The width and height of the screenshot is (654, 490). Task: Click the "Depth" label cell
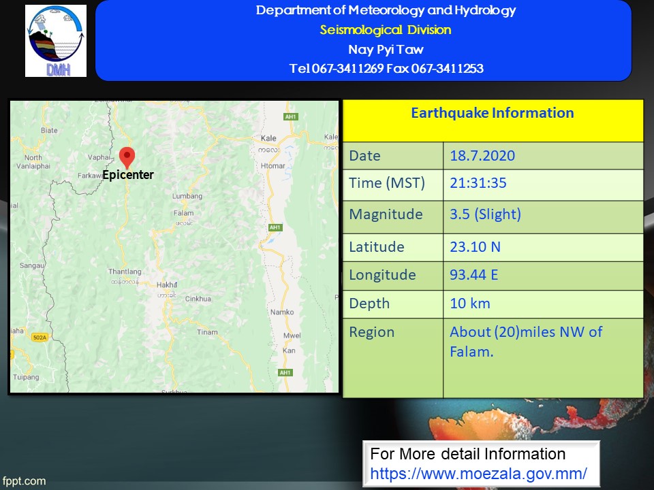[x=393, y=304]
